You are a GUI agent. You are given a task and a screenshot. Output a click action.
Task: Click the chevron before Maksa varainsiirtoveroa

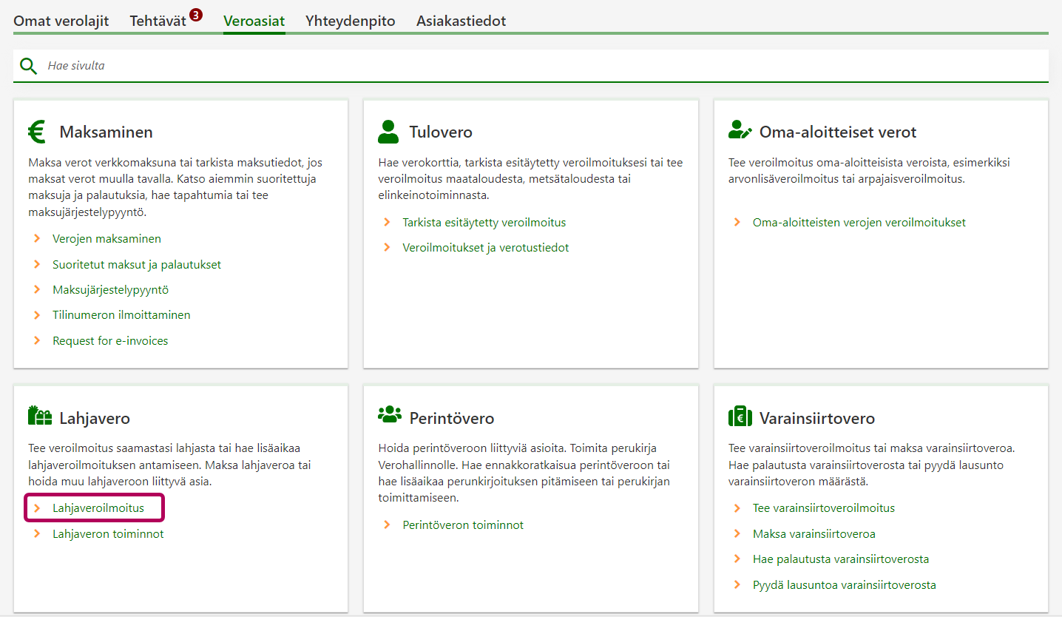[x=737, y=533]
